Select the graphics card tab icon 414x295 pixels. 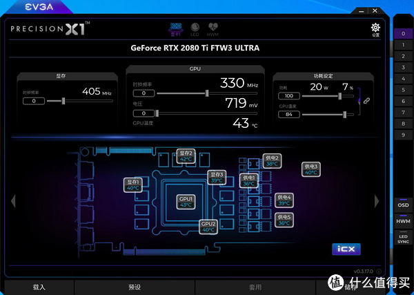click(x=175, y=29)
